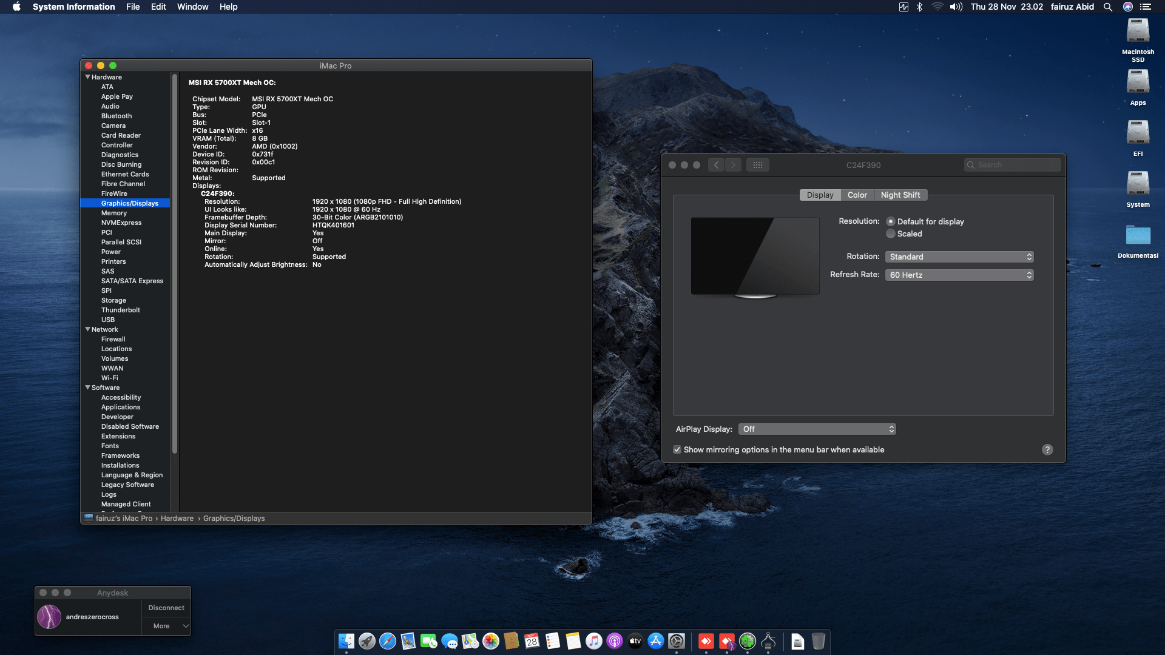Enable Default for display resolution

click(891, 221)
